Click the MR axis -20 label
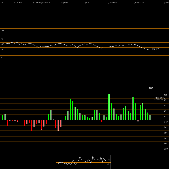Viewport: 169px width, 169px height. [165, 127]
